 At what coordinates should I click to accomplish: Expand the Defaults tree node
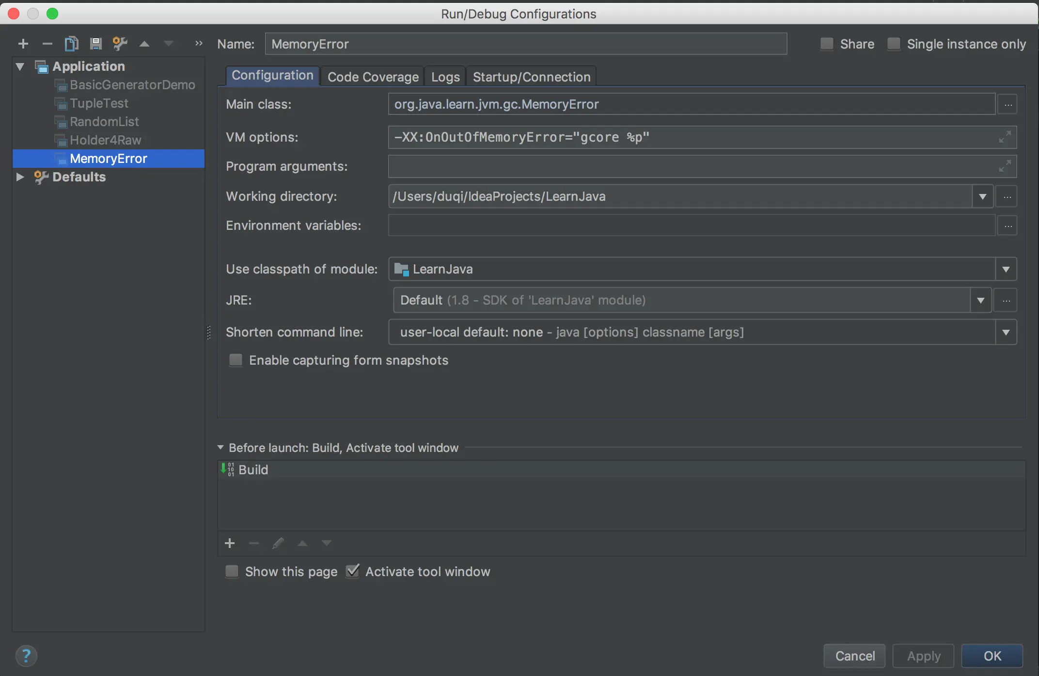tap(20, 177)
